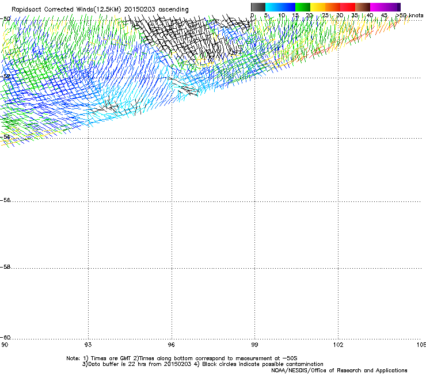426x374 pixels.
Task: Click the latitude label '-58'
Action: pyautogui.click(x=5, y=267)
